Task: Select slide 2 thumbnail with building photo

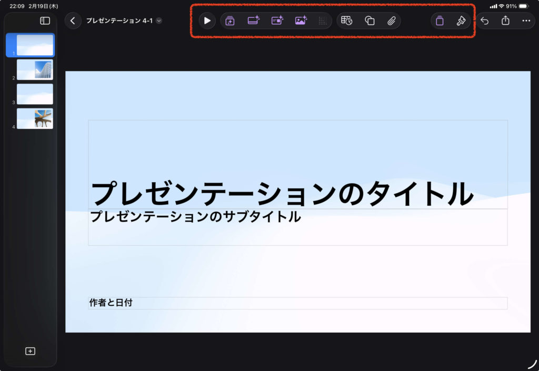Action: point(35,69)
